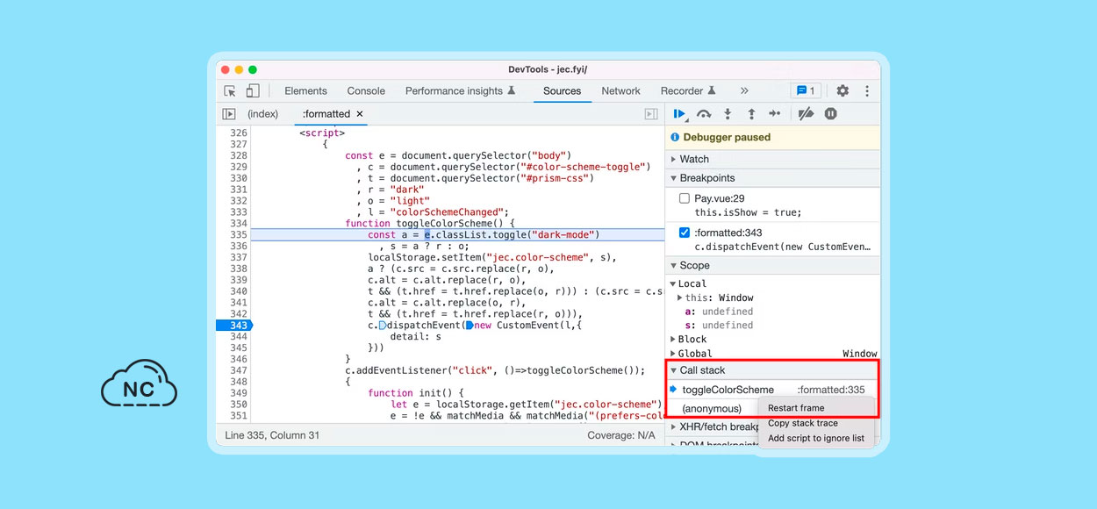This screenshot has width=1097, height=509.
Task: Click 'function toggleColorScheme() {' code on line 334
Action: point(430,224)
